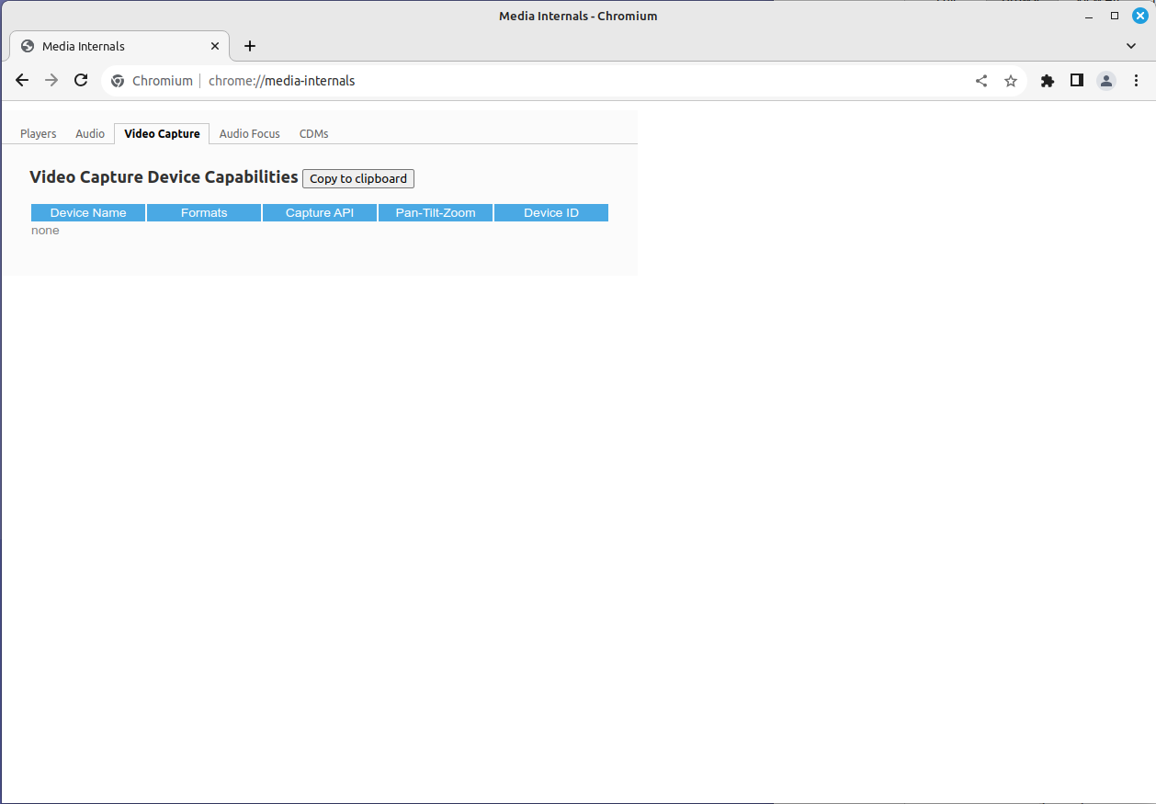Select the CDMs tab
Viewport: 1156px width, 804px height.
pyautogui.click(x=313, y=134)
